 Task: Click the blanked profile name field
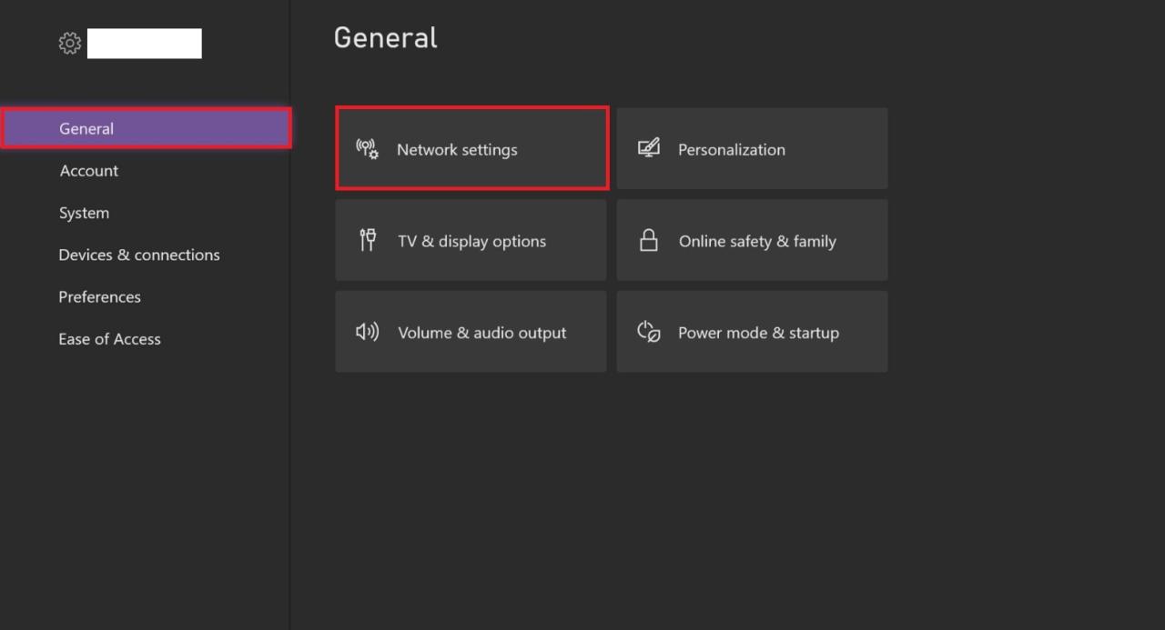(x=144, y=42)
